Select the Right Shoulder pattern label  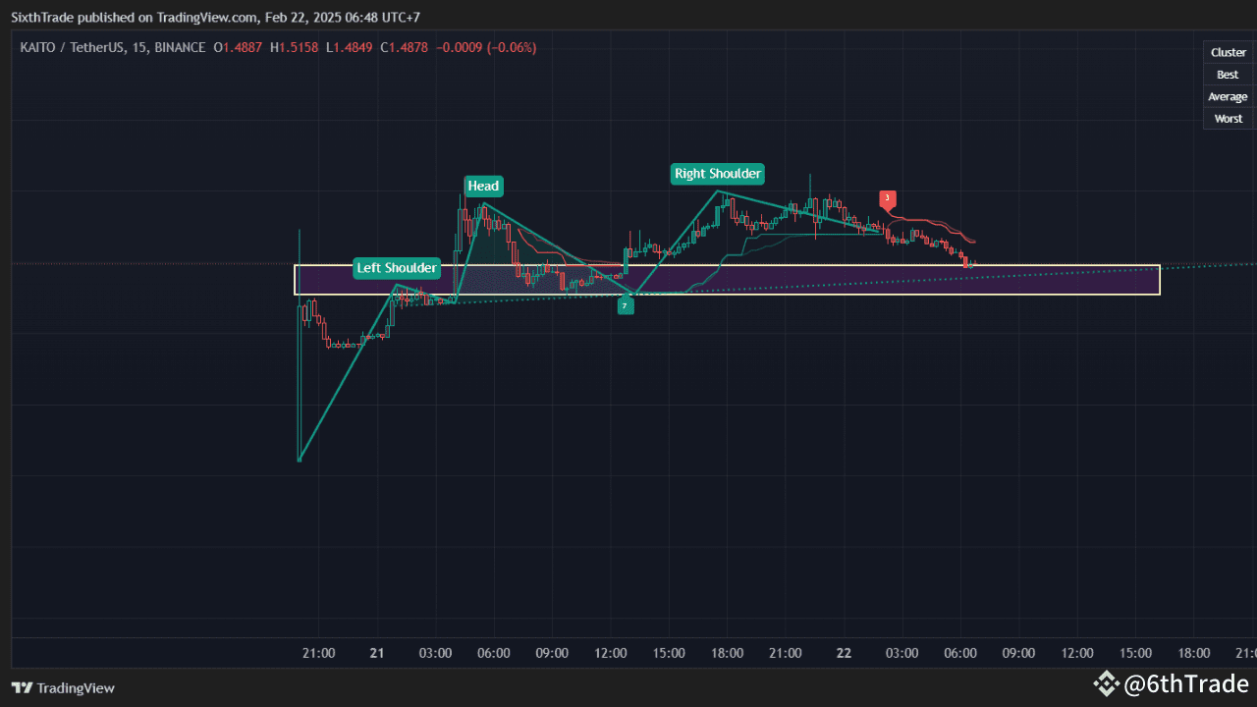(717, 174)
